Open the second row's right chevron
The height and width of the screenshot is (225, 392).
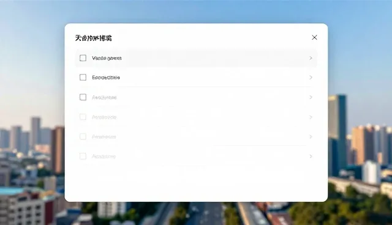pyautogui.click(x=311, y=77)
